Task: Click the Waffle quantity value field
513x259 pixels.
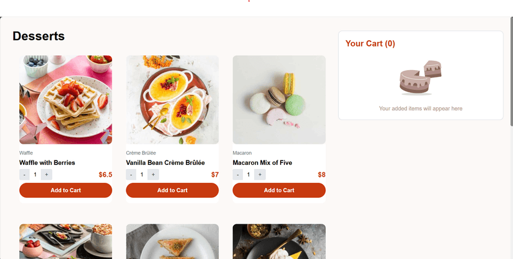Action: (35, 175)
